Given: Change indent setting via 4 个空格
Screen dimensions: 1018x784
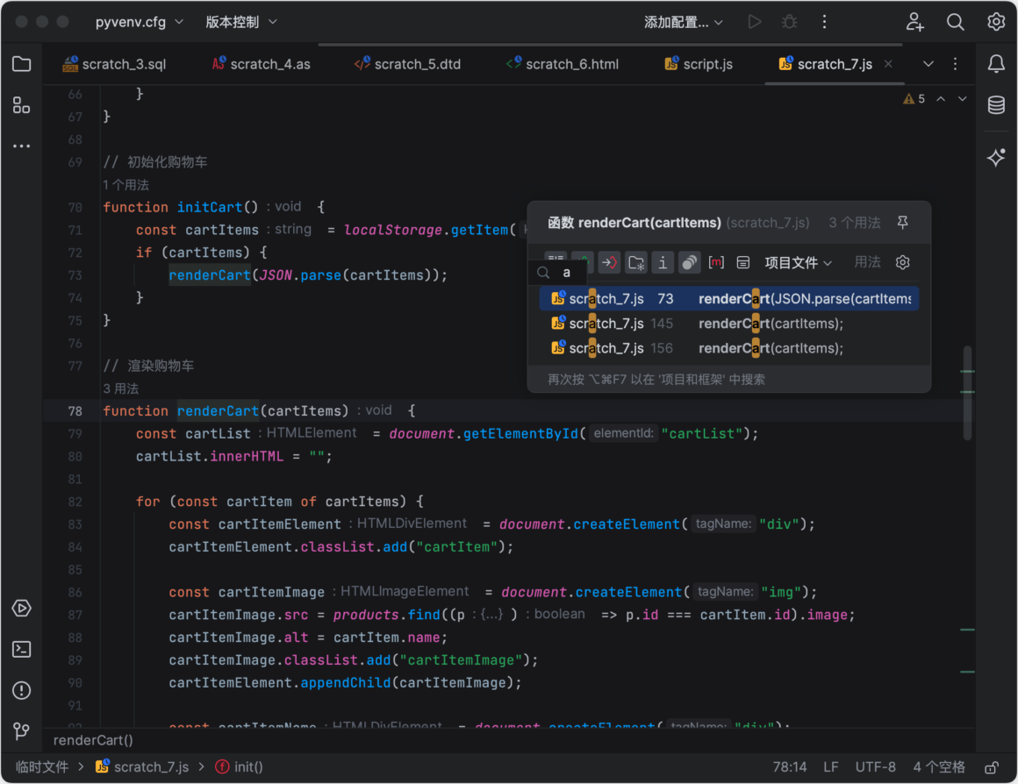Looking at the screenshot, I should click(x=939, y=767).
